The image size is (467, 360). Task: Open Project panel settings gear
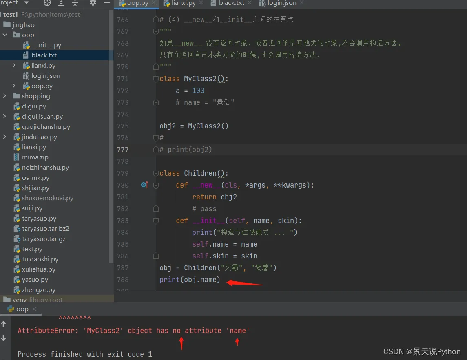click(x=93, y=3)
